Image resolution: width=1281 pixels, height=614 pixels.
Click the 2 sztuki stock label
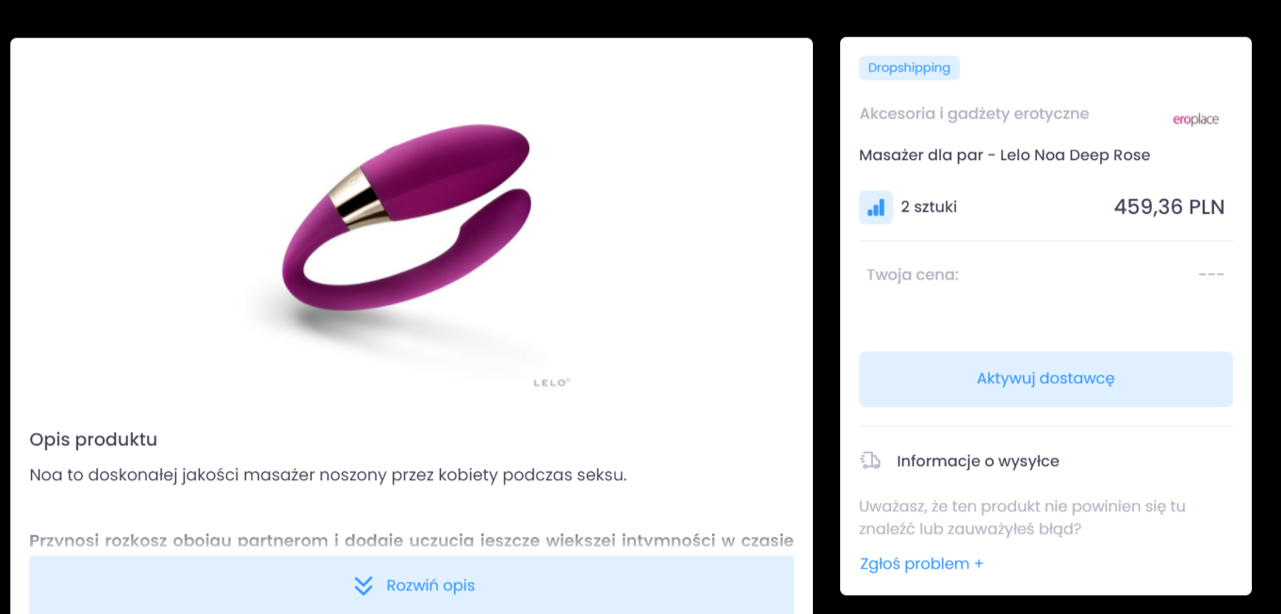point(929,207)
